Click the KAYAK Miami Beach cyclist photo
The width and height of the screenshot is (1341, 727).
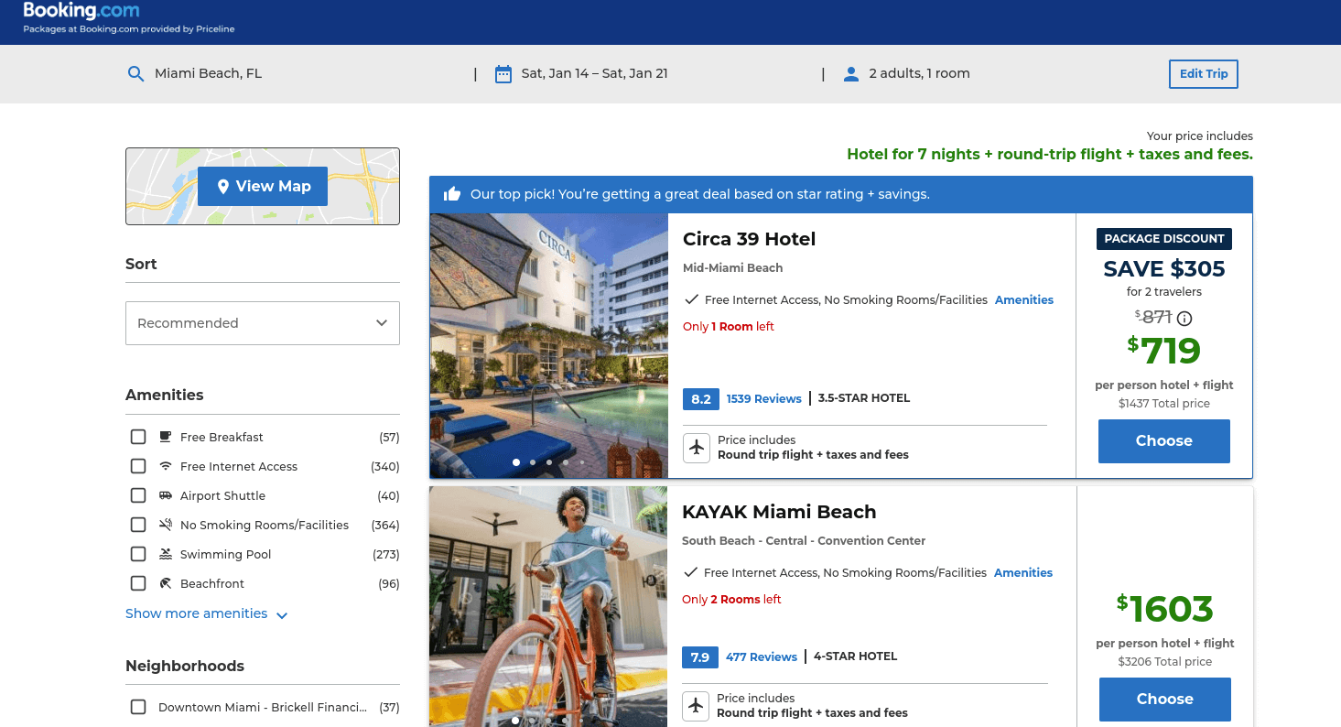pyautogui.click(x=548, y=606)
